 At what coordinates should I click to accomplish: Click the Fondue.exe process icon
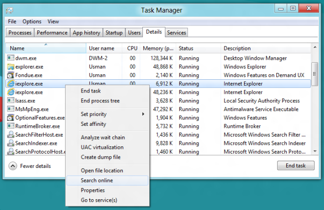tap(10, 75)
